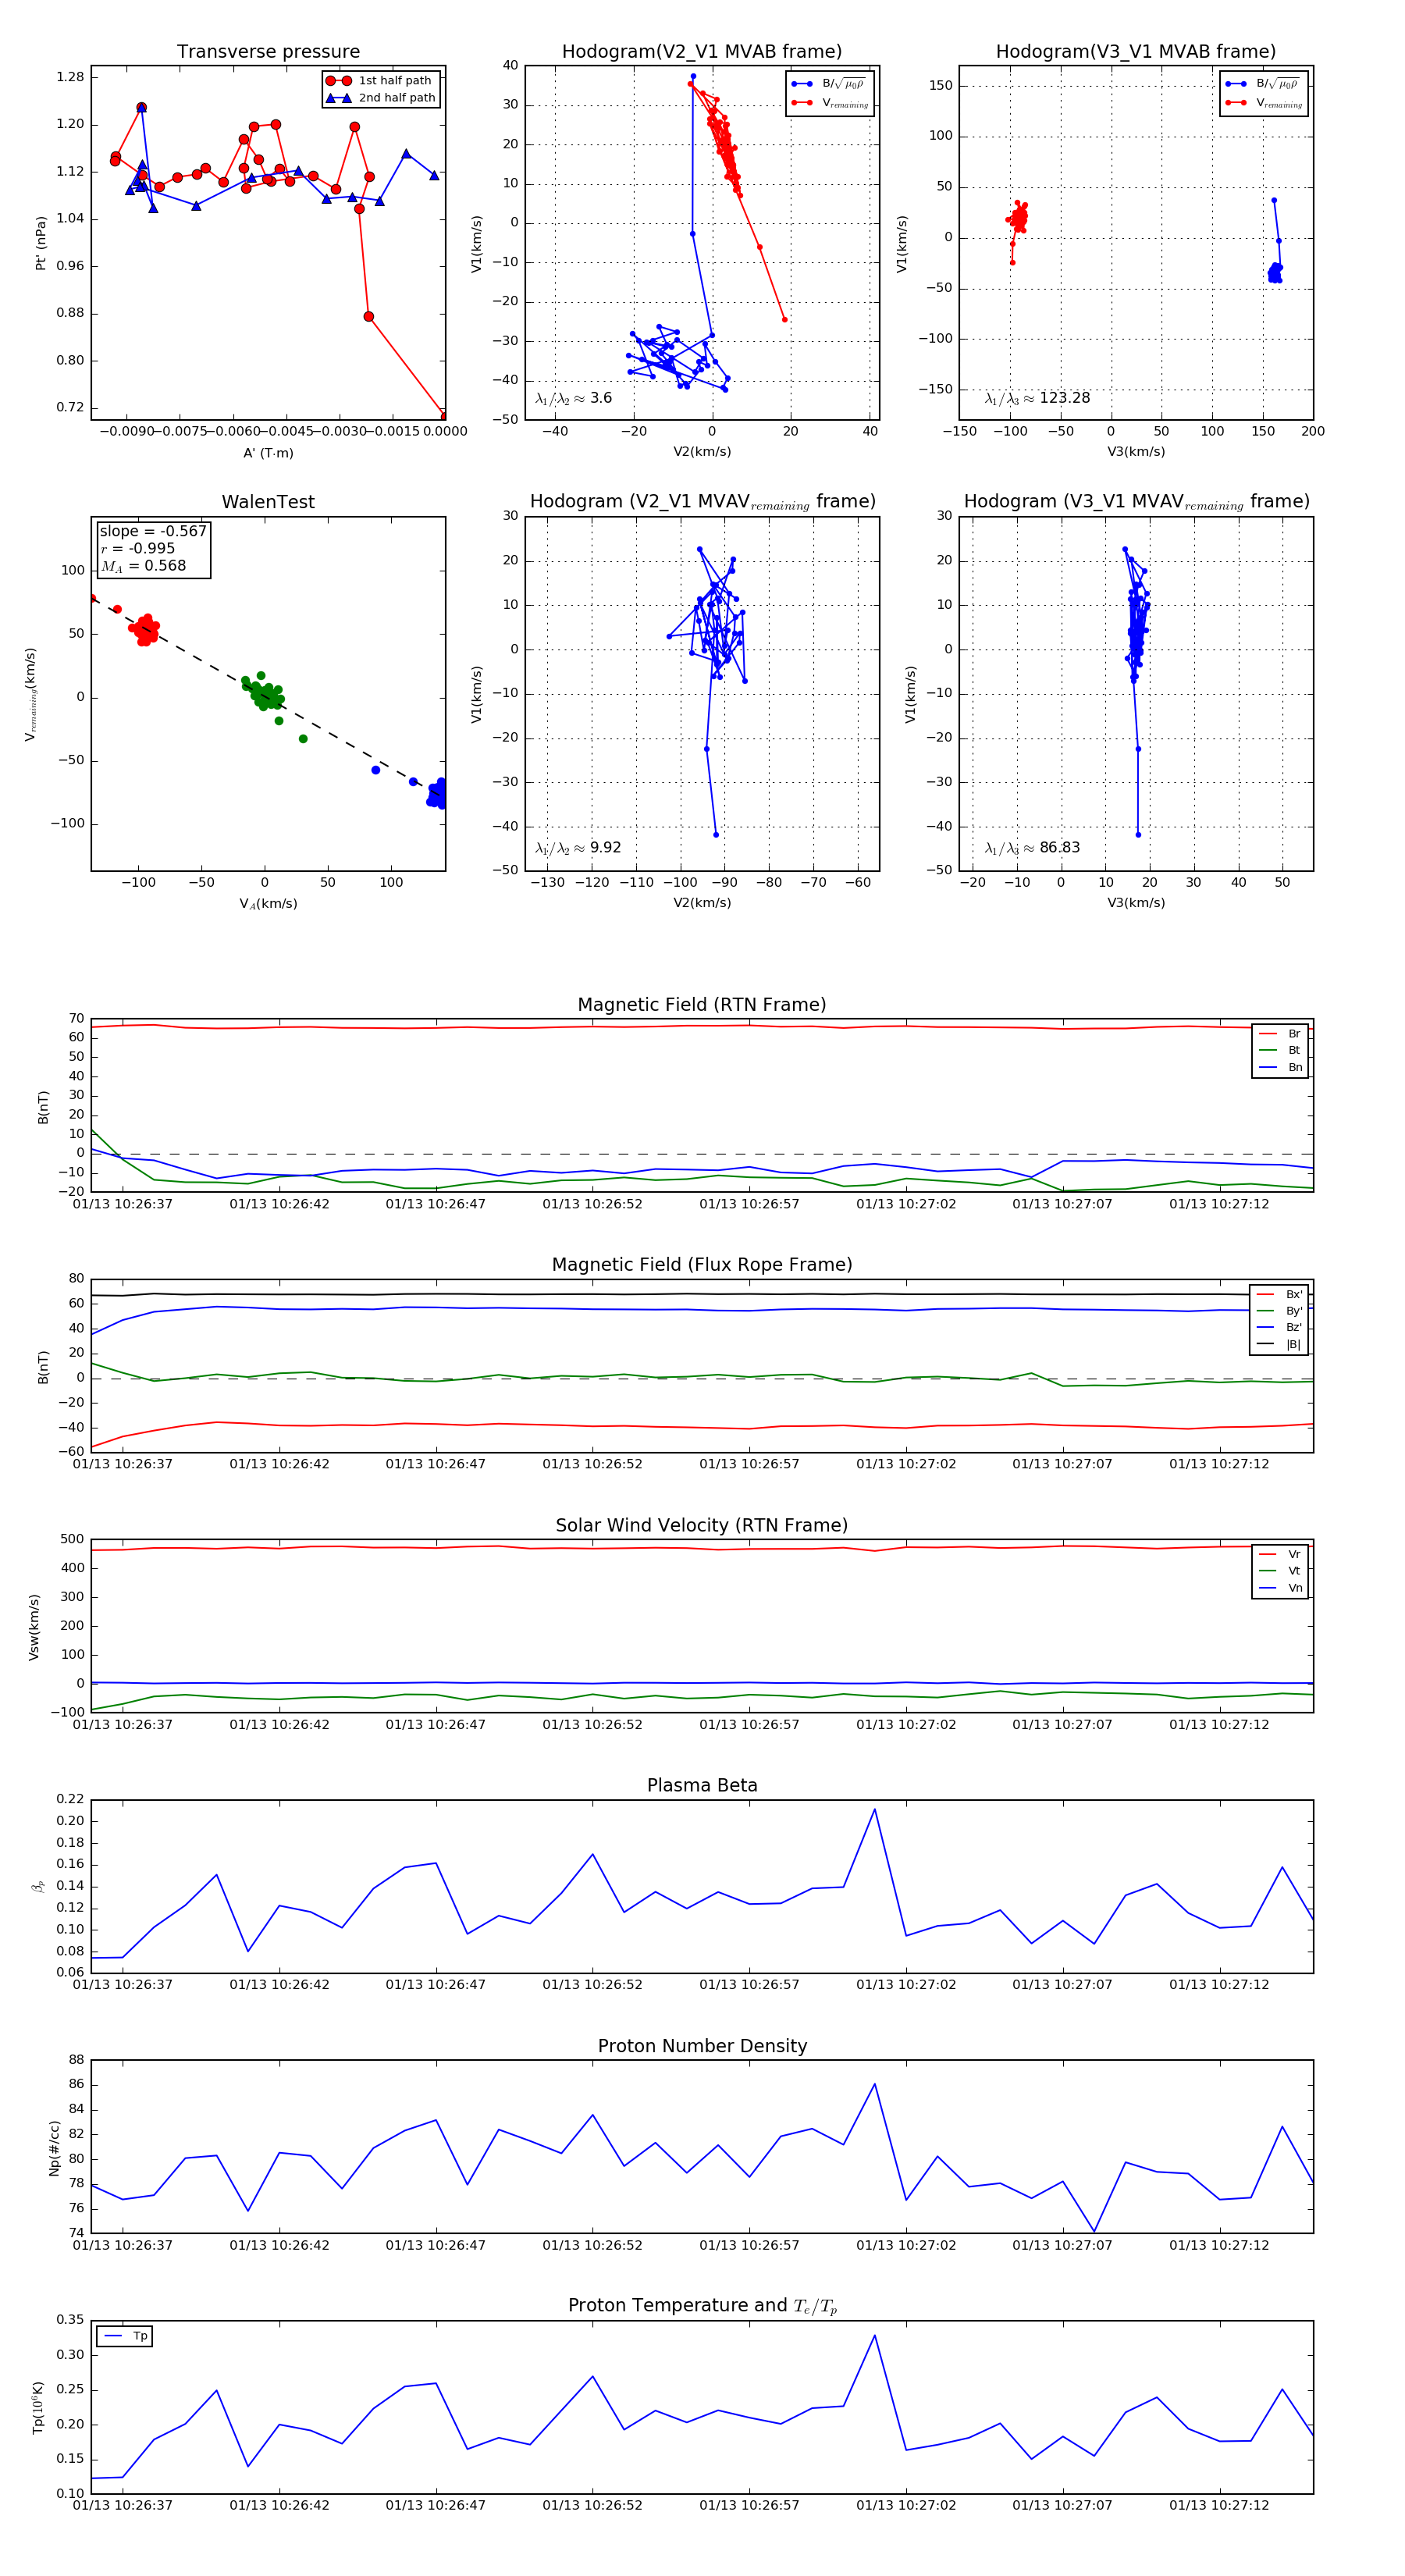This screenshot has width=1405, height=2576.
Task: Click the "slope = -0.567" annotation
Action: click(152, 531)
